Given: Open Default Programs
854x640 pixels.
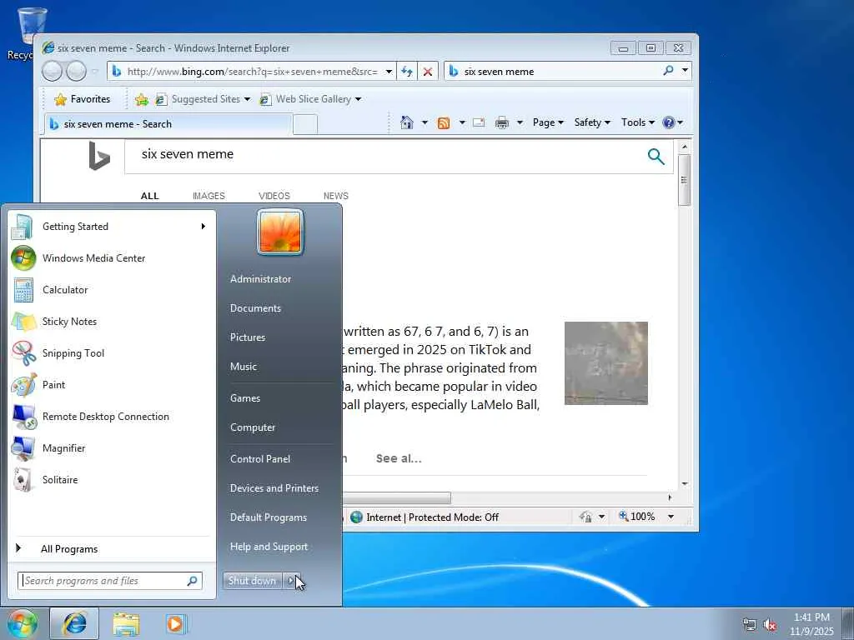Looking at the screenshot, I should point(269,517).
